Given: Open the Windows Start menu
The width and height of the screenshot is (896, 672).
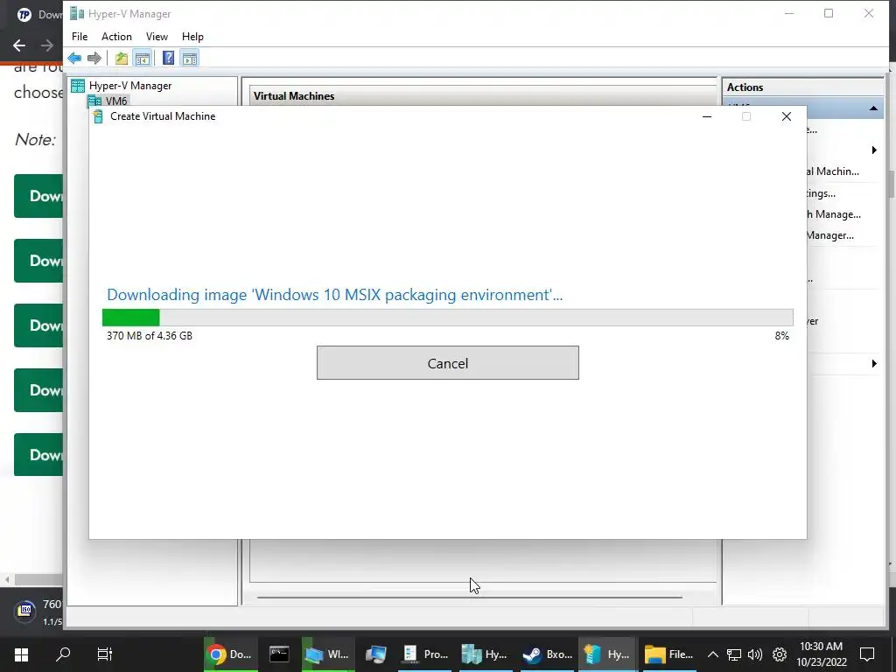Looking at the screenshot, I should [x=21, y=654].
